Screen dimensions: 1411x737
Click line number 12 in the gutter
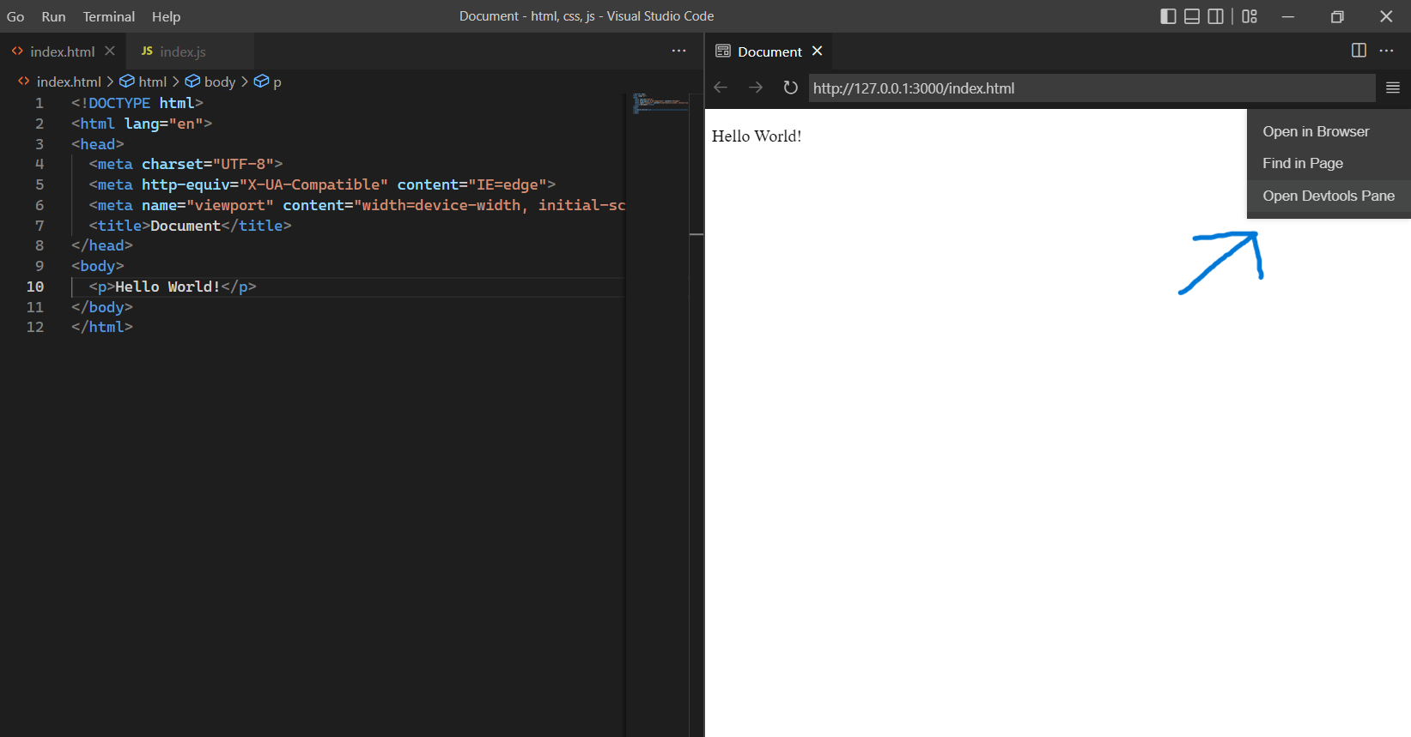click(35, 327)
